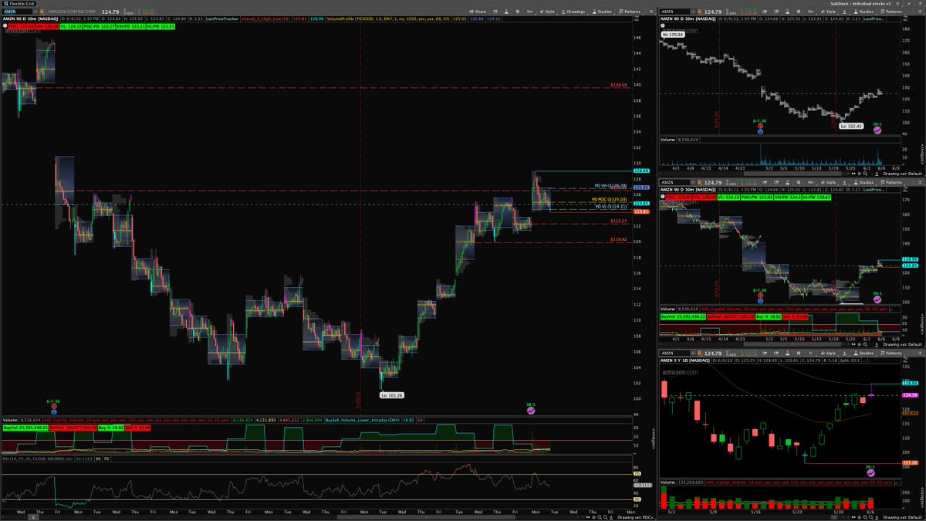This screenshot has height=521, width=926.
Task: Edit the AMZN symbol field in main chart
Action: coord(18,12)
